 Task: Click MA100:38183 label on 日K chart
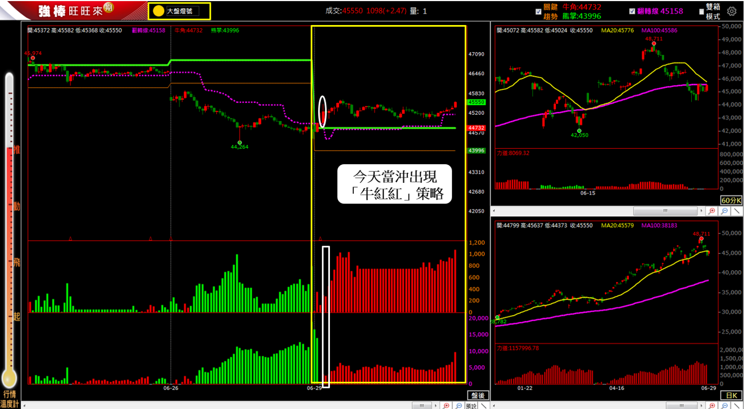tap(659, 226)
